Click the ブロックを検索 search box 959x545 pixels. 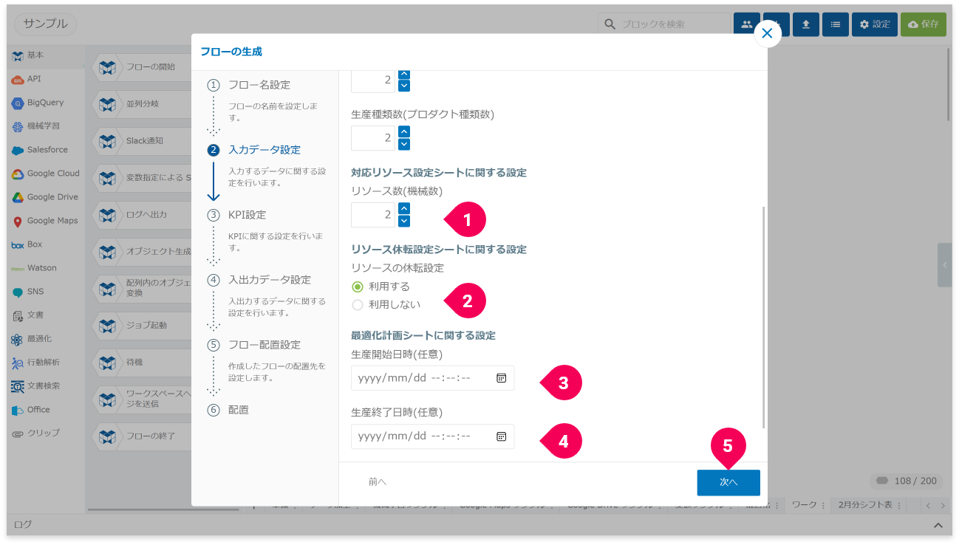(x=664, y=24)
